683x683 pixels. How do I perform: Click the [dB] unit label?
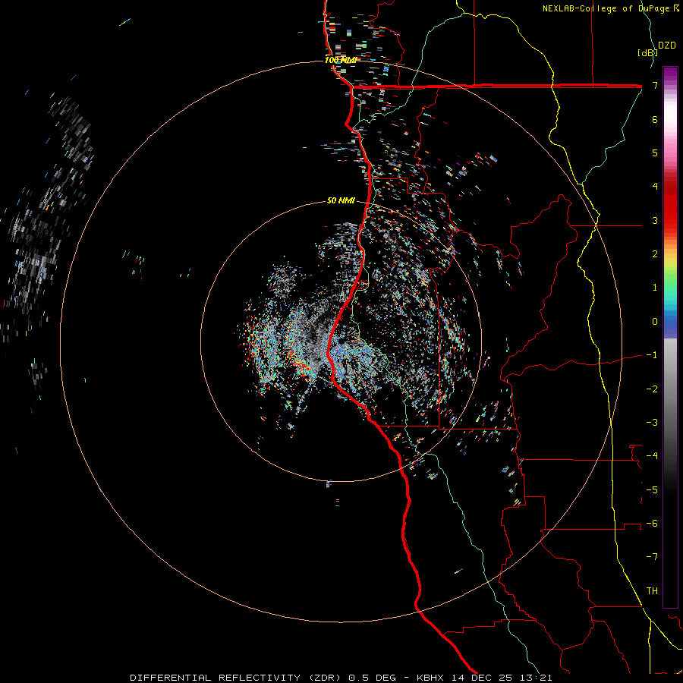click(x=647, y=52)
